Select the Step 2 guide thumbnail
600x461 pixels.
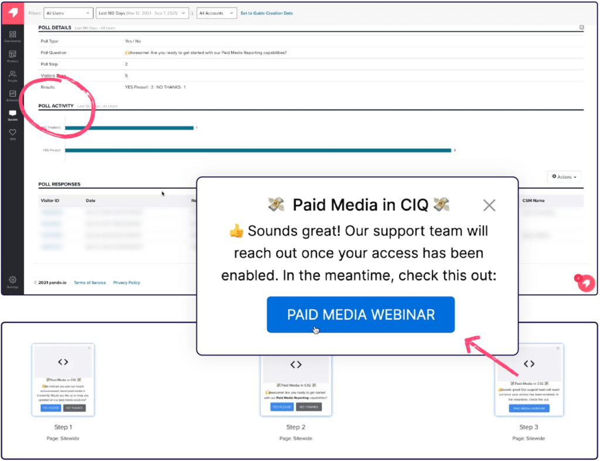pos(296,385)
